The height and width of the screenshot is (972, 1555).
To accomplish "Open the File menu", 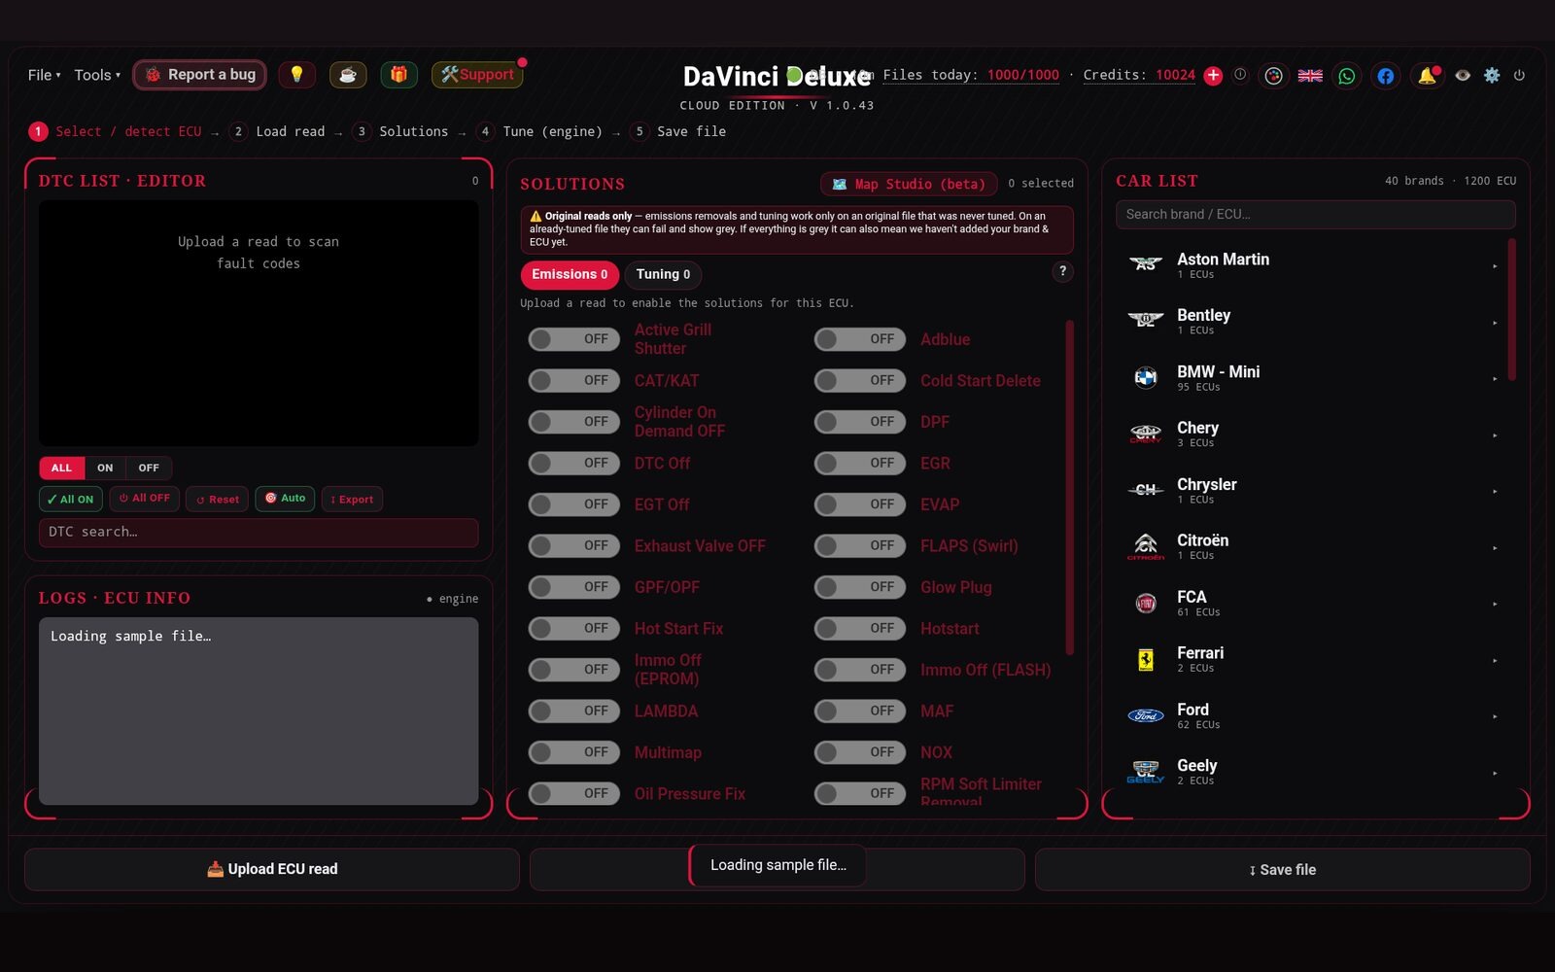I will pyautogui.click(x=44, y=75).
